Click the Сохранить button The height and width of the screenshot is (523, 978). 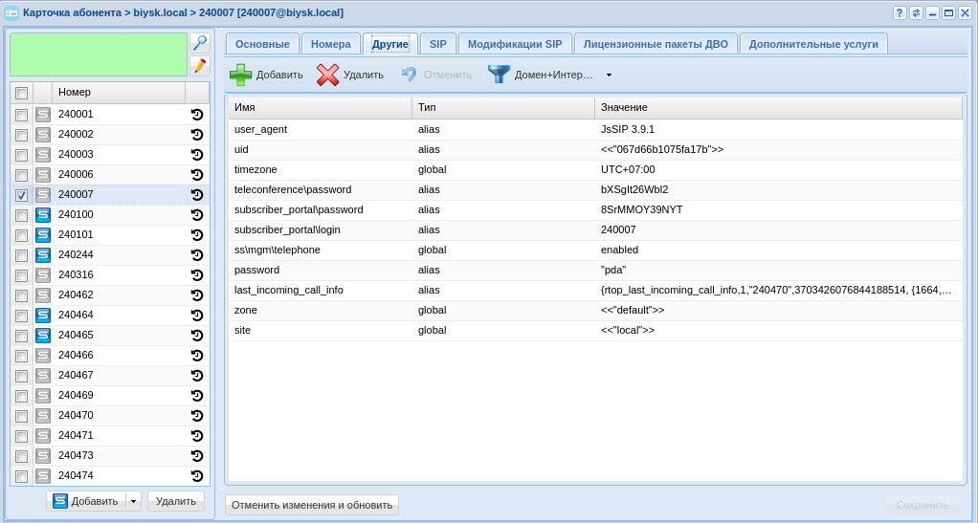point(922,505)
